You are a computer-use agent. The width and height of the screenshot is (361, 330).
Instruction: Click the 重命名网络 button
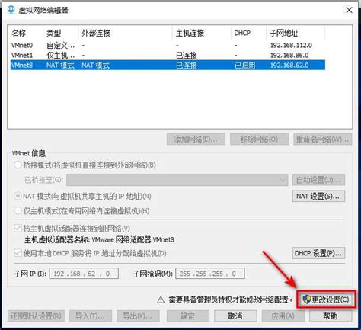323,139
